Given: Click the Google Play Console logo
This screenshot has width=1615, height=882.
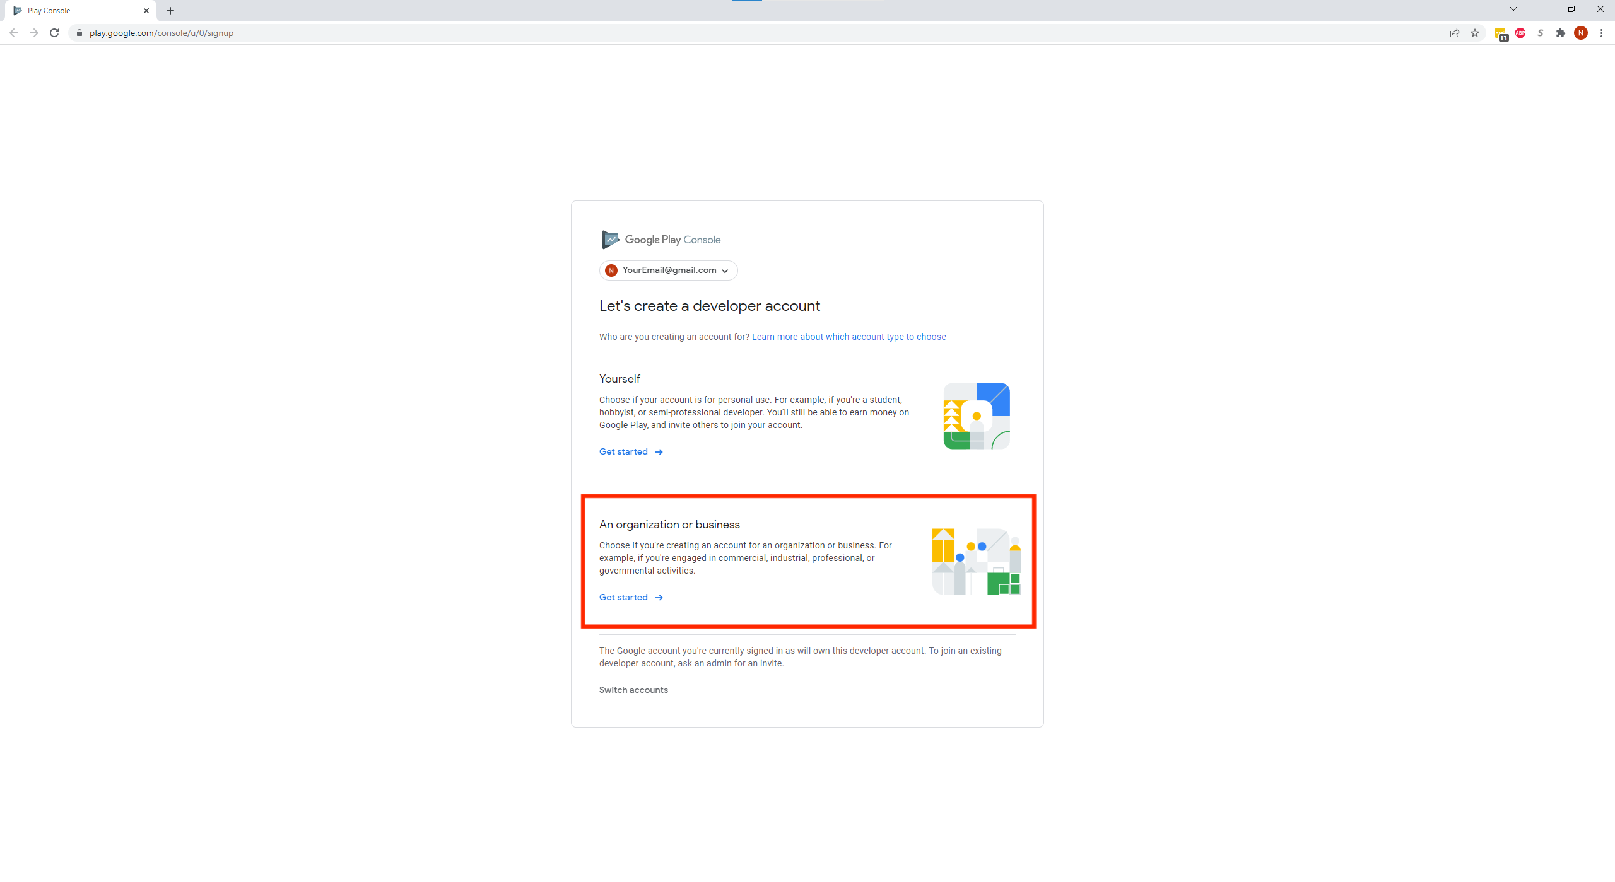Looking at the screenshot, I should (661, 240).
